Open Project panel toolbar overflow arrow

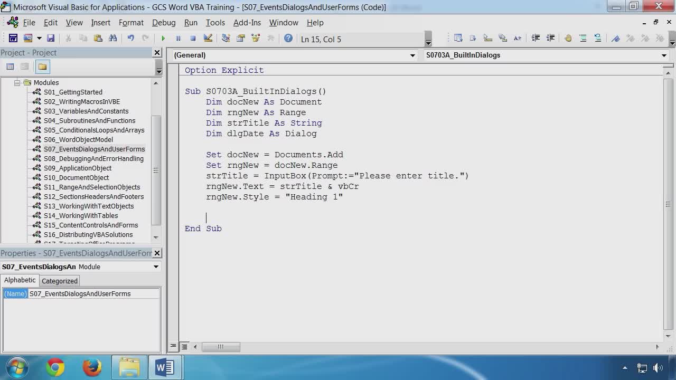coord(159,67)
